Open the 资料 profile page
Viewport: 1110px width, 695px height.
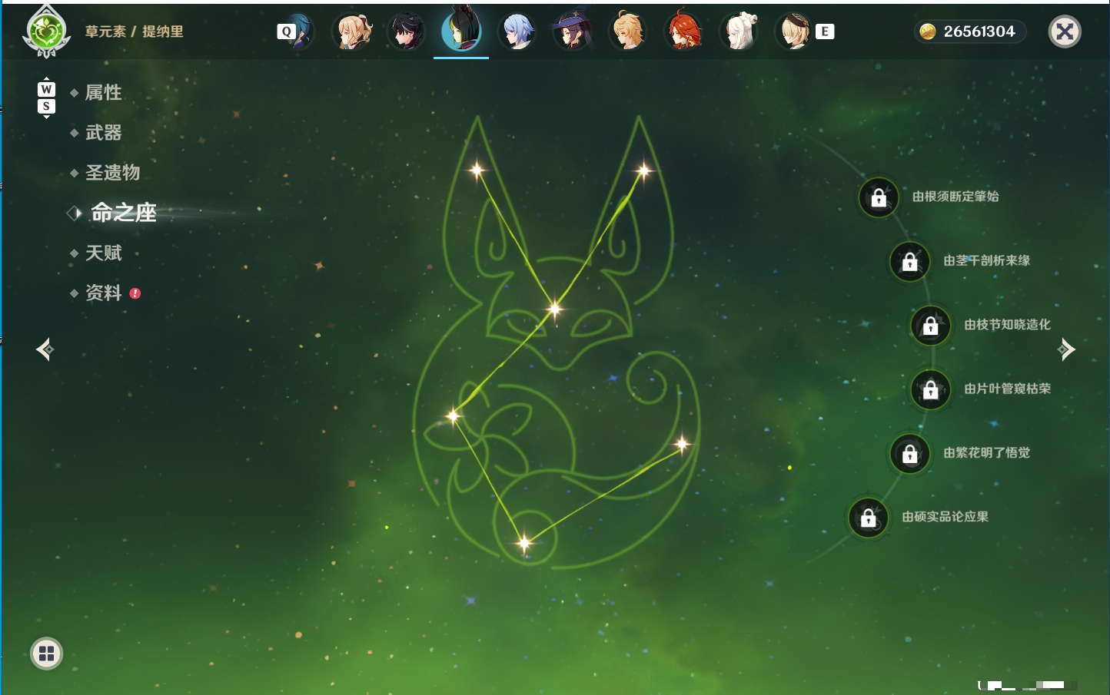(x=103, y=293)
